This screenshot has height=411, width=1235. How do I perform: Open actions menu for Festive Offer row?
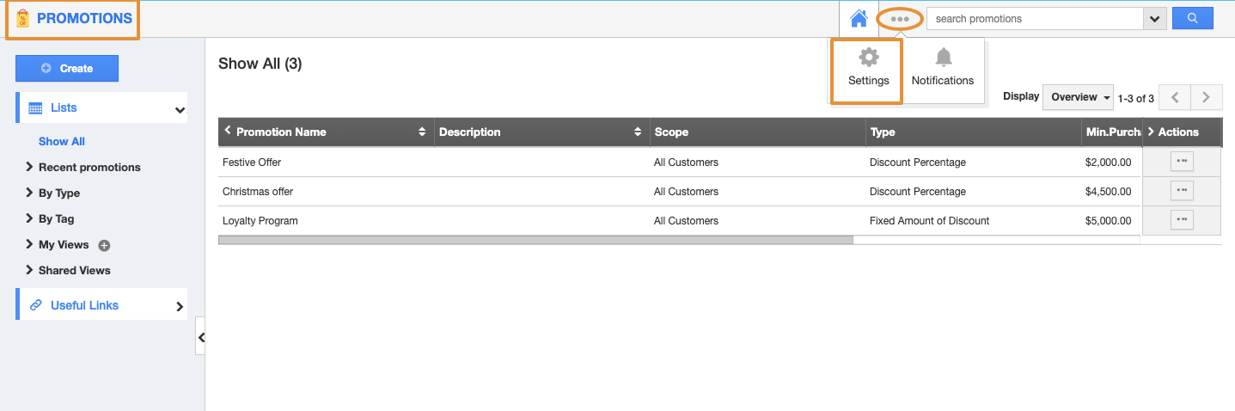(x=1182, y=162)
